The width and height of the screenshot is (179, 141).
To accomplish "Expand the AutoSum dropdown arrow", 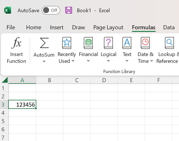I will (x=44, y=61).
